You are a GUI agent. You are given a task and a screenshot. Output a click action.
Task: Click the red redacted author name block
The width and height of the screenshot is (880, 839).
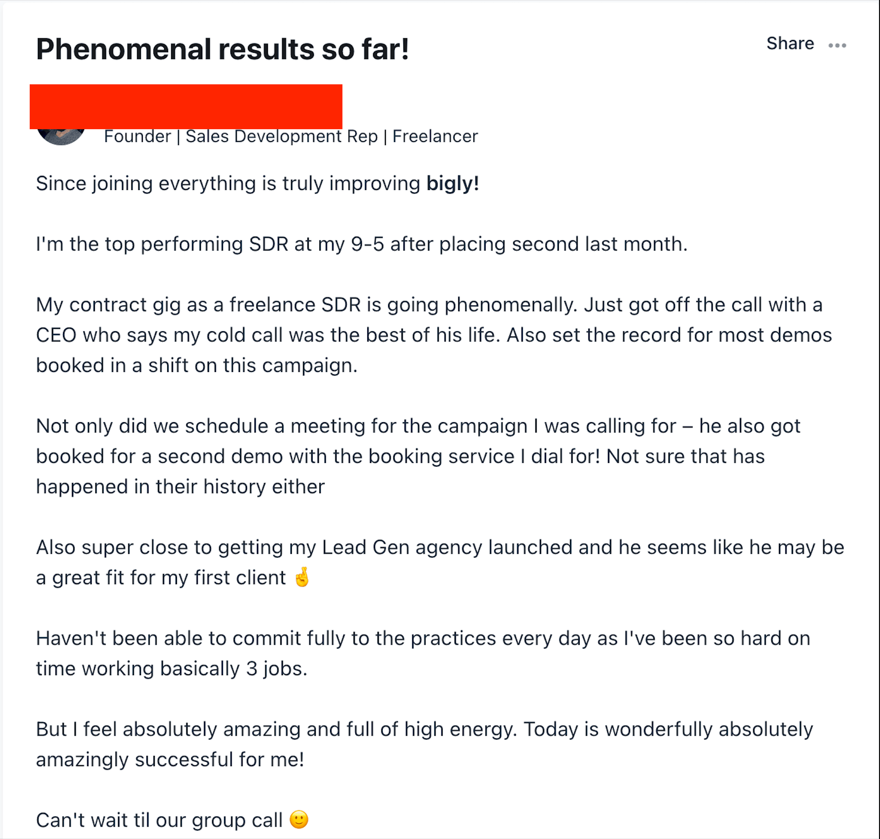186,107
